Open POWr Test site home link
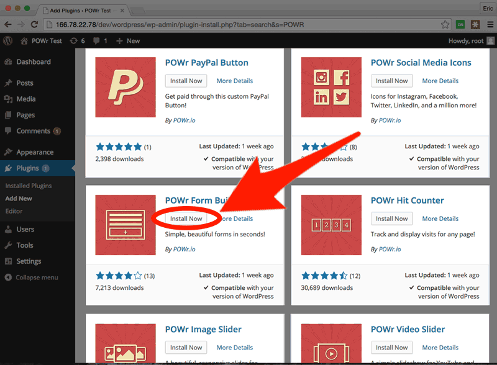Screen dimensions: 497x365 [41, 41]
